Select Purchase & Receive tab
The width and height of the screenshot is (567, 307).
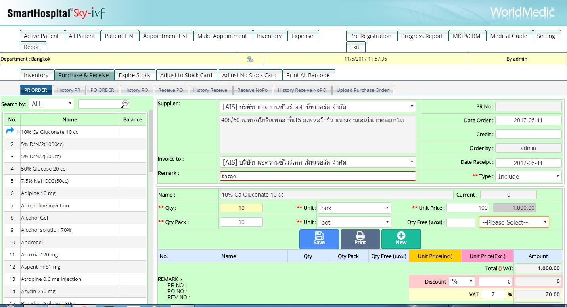pyautogui.click(x=84, y=75)
